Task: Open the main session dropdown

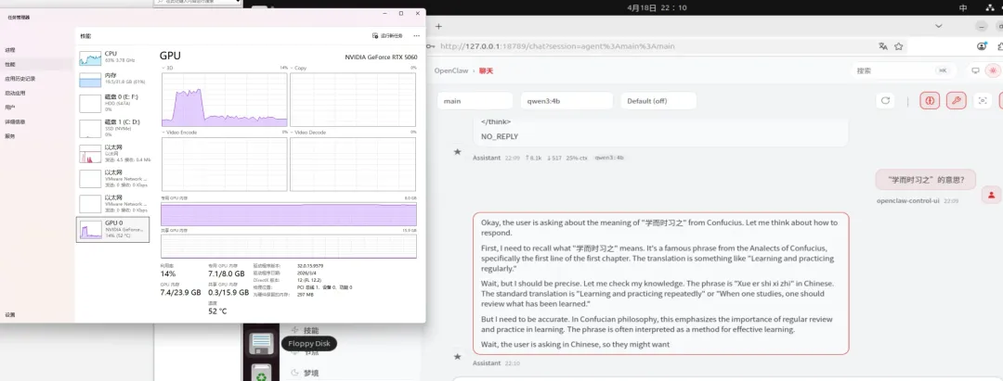Action: tap(475, 101)
